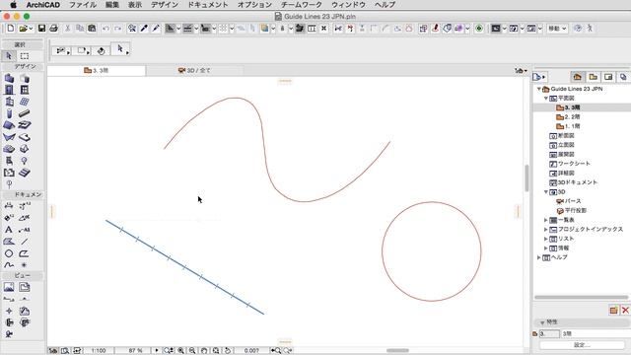Collapse the 3D folder in navigator

coord(546,192)
